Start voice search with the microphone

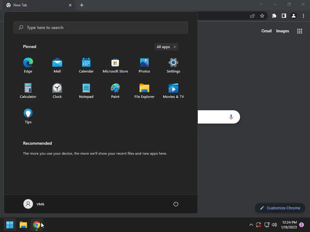[231, 117]
